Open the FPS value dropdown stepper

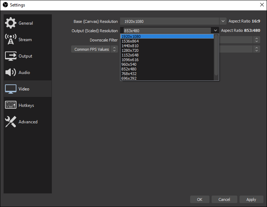(x=257, y=49)
